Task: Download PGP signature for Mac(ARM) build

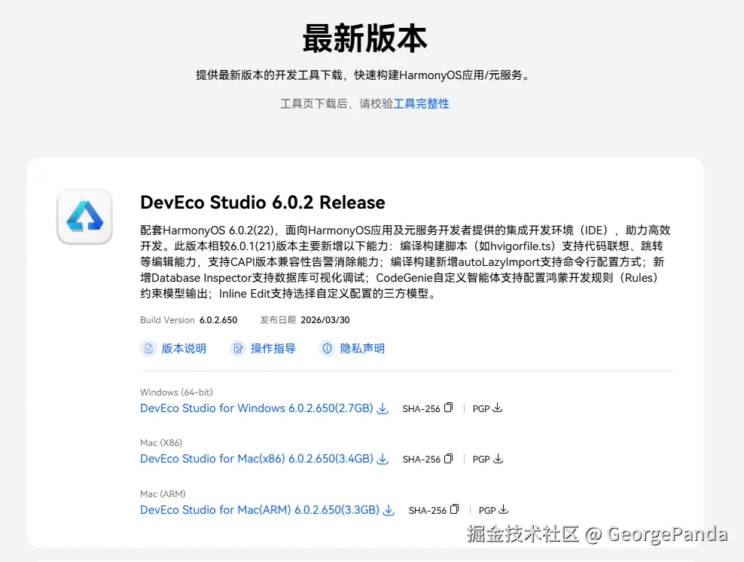Action: click(x=504, y=509)
